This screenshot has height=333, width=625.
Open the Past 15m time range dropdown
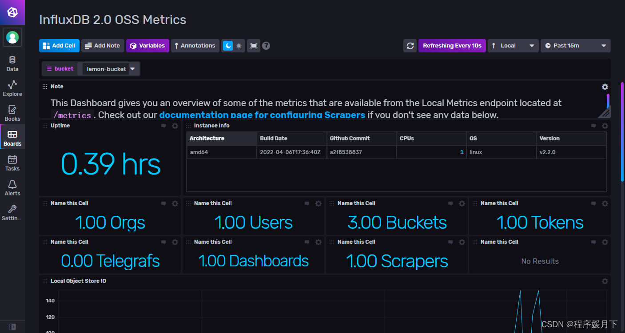tap(575, 46)
